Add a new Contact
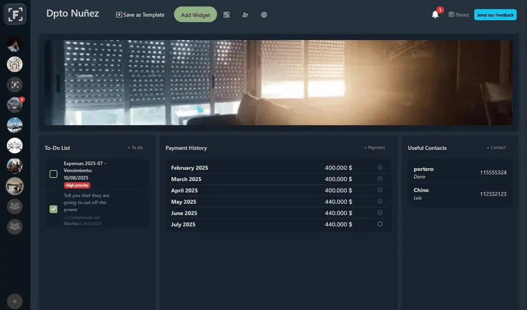This screenshot has width=527, height=310. 496,147
